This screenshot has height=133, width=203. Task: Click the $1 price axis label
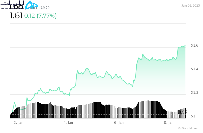193,116
